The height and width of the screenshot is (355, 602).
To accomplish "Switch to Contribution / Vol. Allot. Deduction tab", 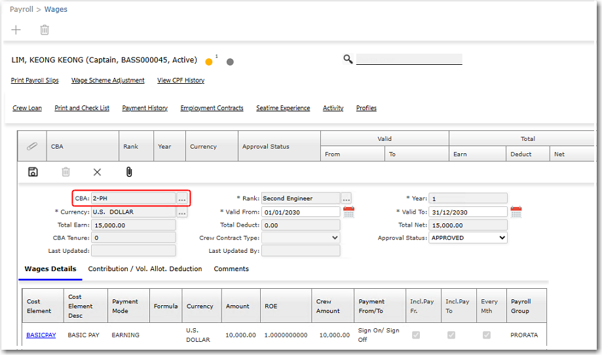I will [x=145, y=269].
